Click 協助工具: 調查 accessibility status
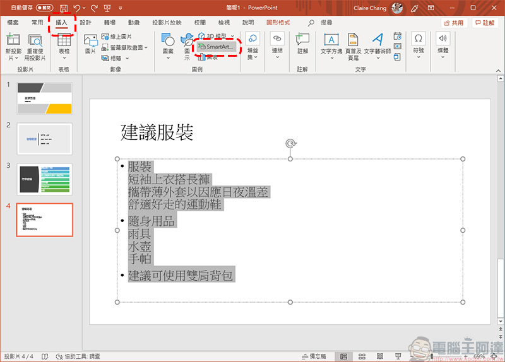Screen dimensions: 505x362 [78, 356]
